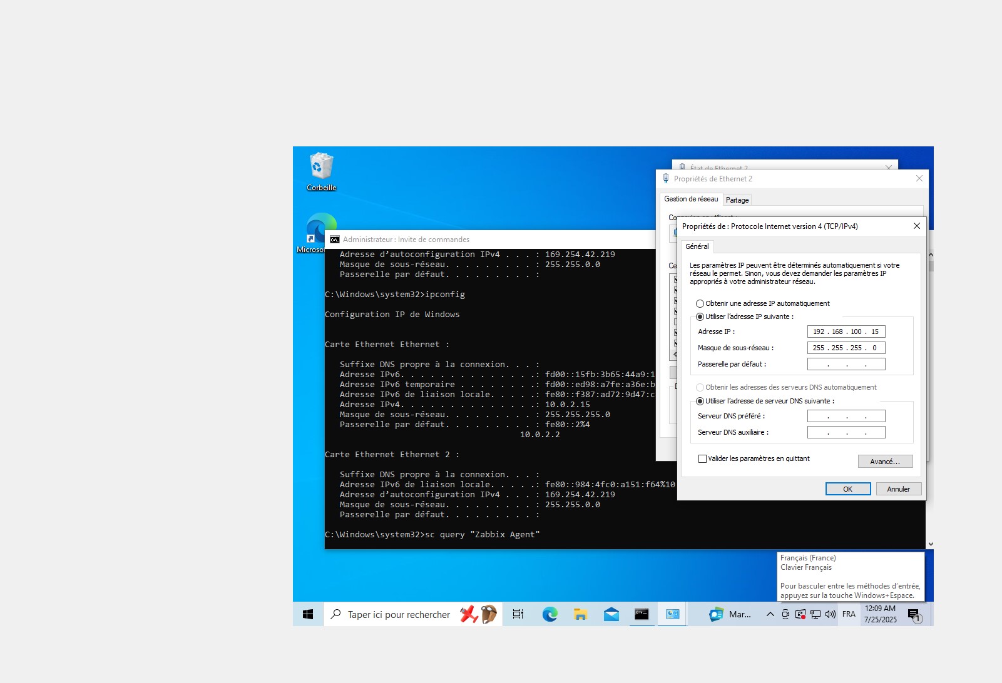Viewport: 1002px width, 683px height.
Task: Click the volume speaker tray icon
Action: (831, 614)
